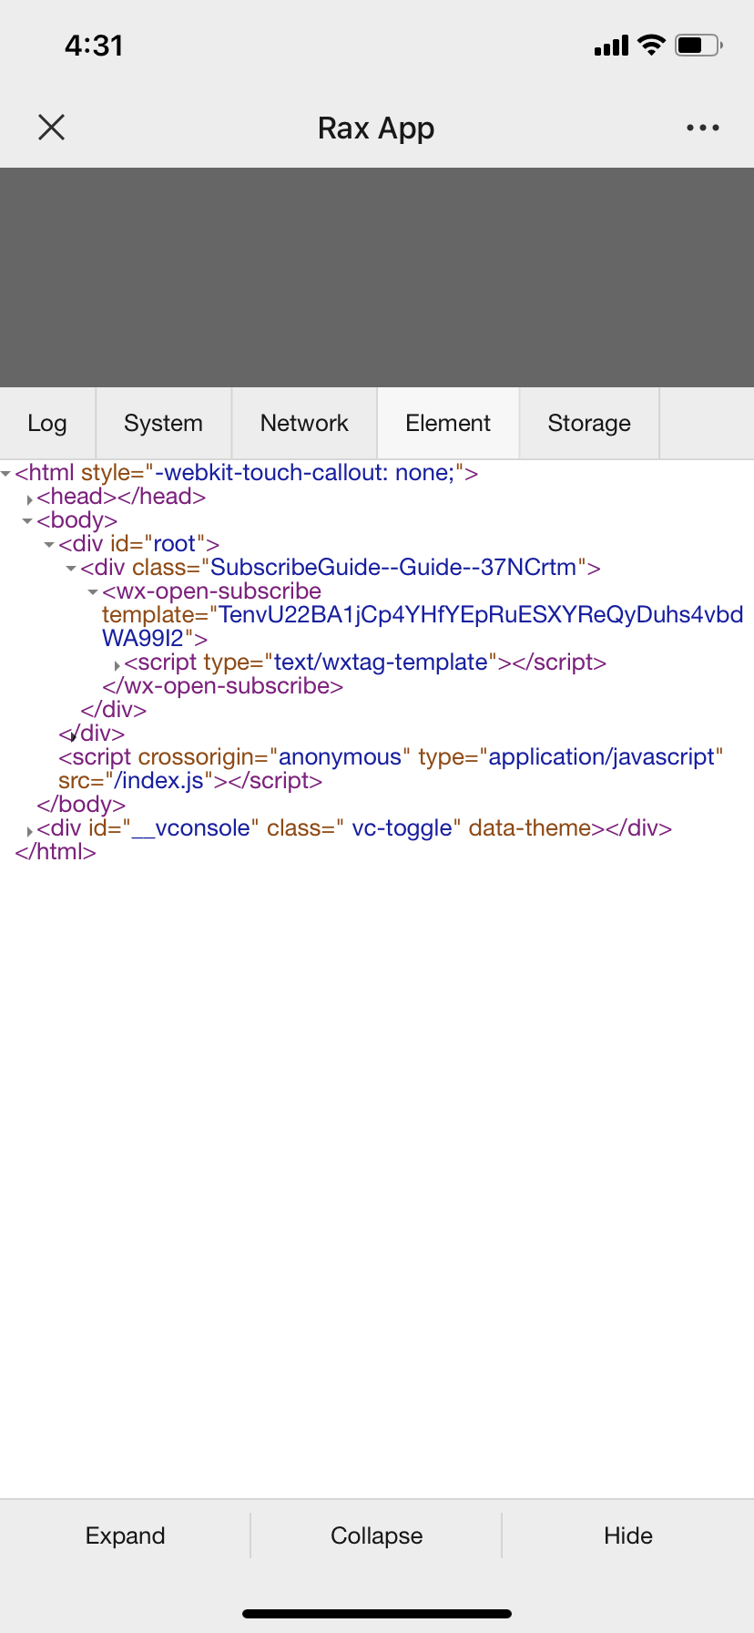Select the closing </wx-open-subscribe> tag line
This screenshot has height=1633, width=754.
pos(223,686)
